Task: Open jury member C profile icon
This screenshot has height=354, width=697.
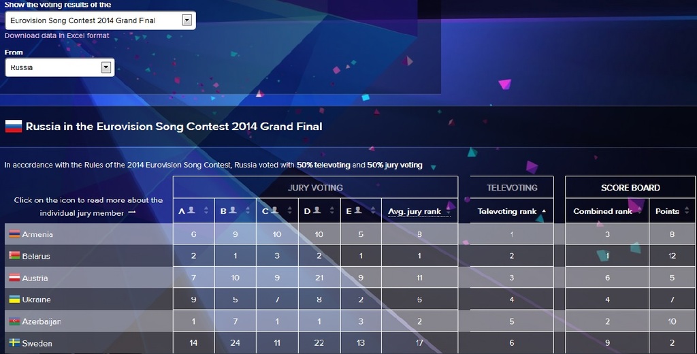Action: coord(274,210)
